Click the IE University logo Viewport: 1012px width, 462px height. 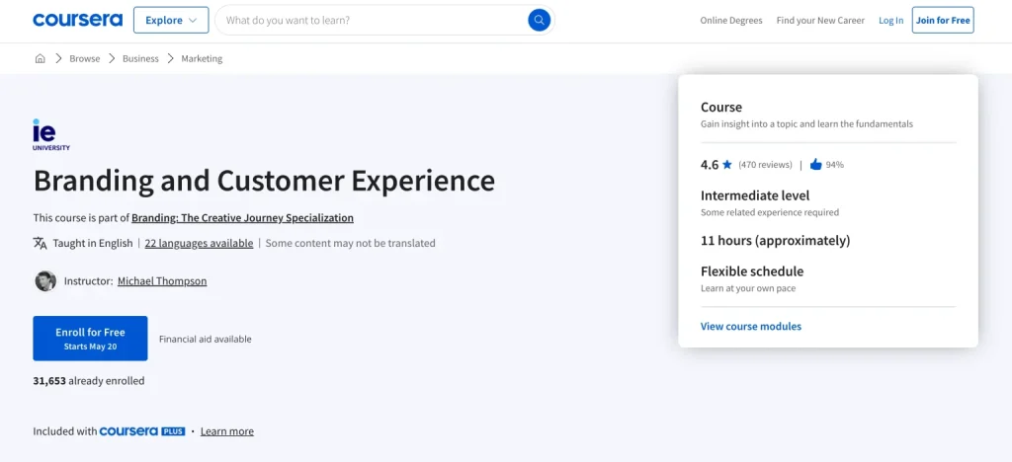click(50, 134)
